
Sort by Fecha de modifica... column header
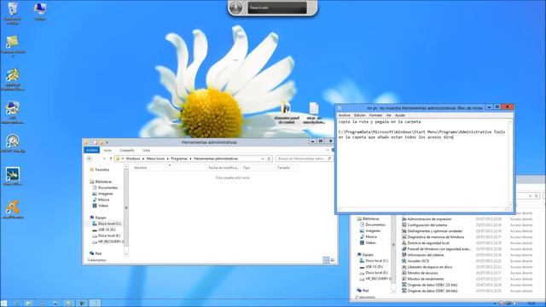pyautogui.click(x=224, y=168)
